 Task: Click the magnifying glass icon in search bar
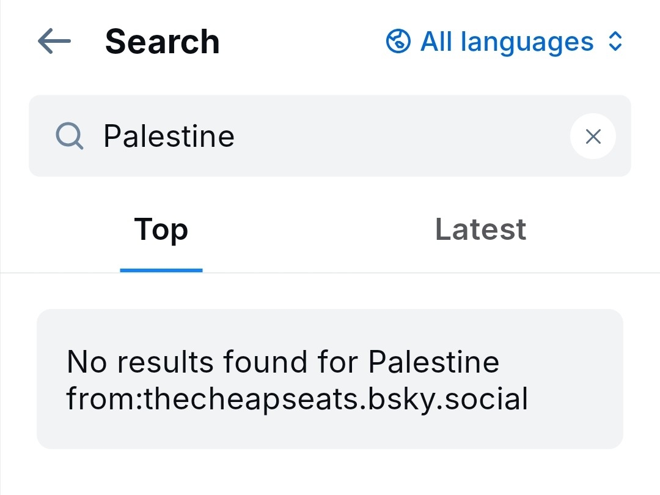[69, 136]
